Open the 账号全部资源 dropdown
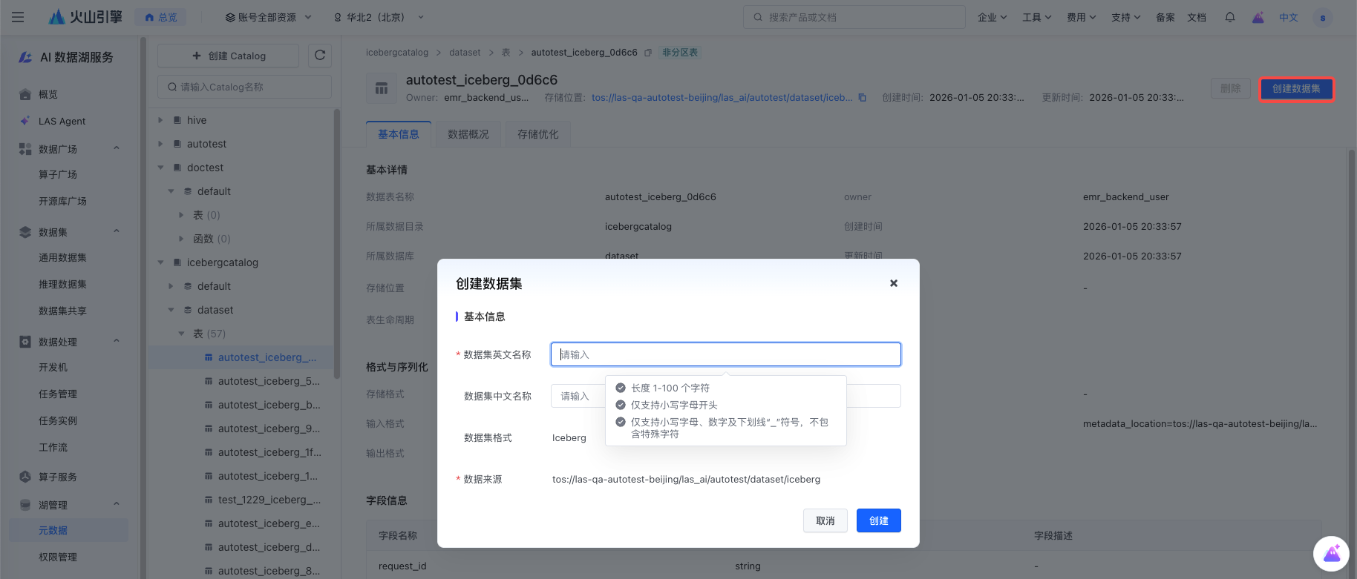 tap(267, 17)
